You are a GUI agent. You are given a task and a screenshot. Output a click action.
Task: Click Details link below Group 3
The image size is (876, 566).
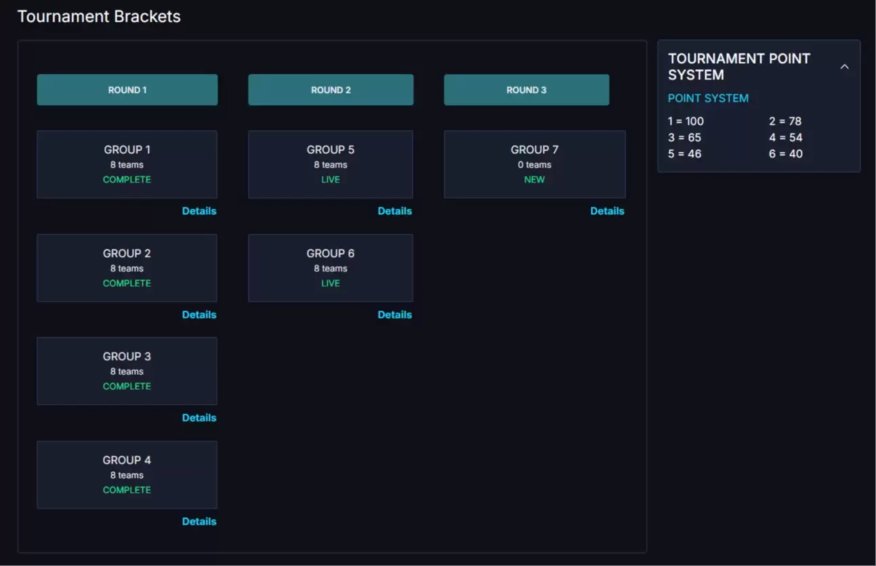pos(199,418)
